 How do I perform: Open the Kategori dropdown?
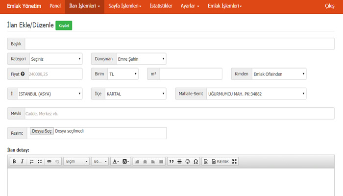coord(56,59)
